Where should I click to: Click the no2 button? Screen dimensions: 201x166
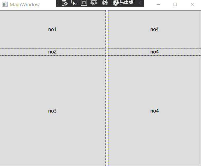pos(53,52)
